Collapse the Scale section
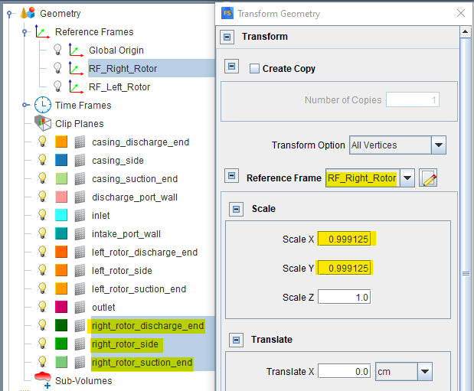 236,209
